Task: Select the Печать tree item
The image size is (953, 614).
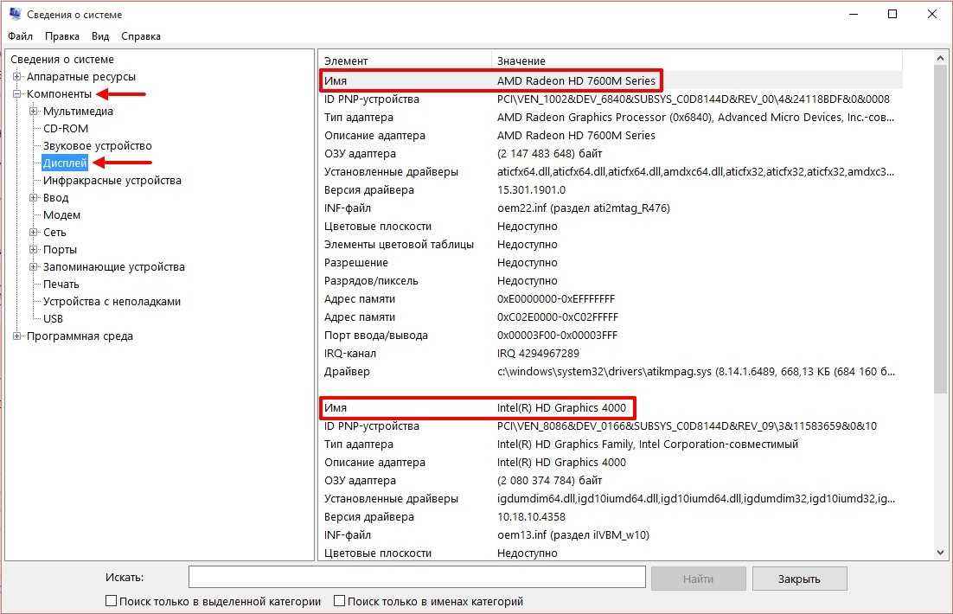Action: click(61, 285)
